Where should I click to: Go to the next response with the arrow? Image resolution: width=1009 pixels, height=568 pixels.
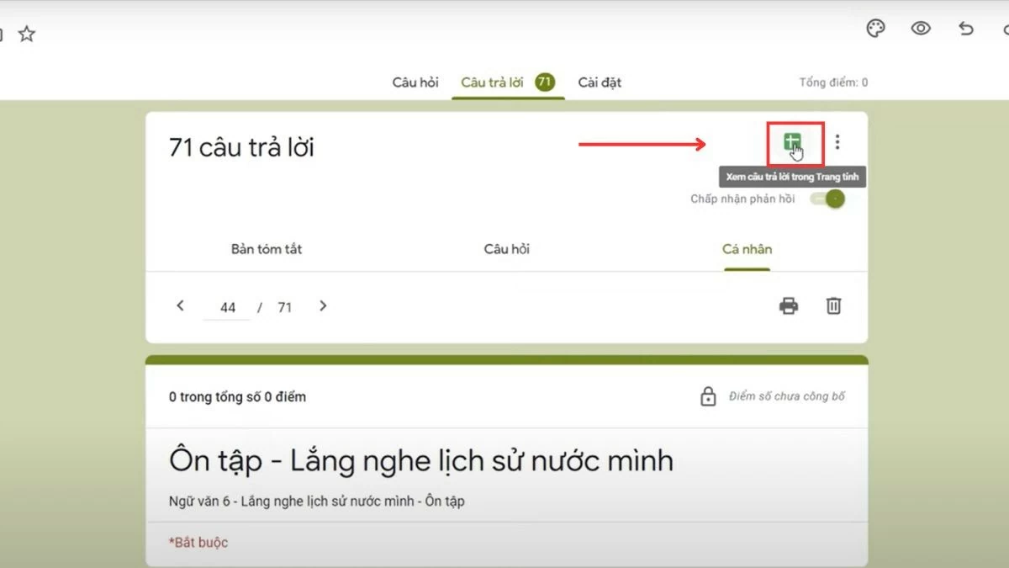[323, 306]
